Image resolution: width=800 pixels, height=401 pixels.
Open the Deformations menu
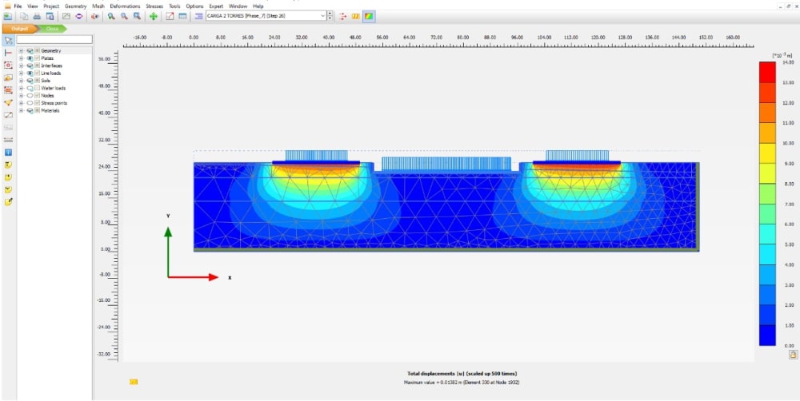point(125,6)
